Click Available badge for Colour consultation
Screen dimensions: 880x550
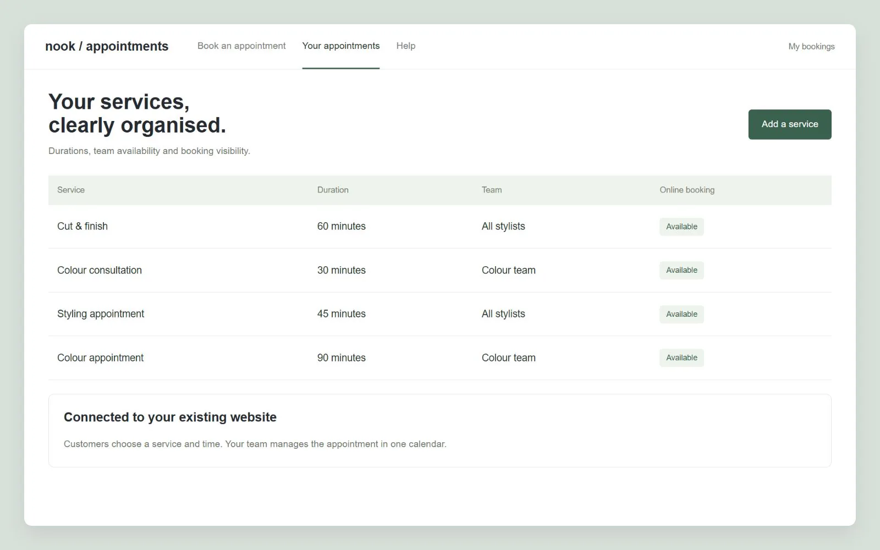681,270
